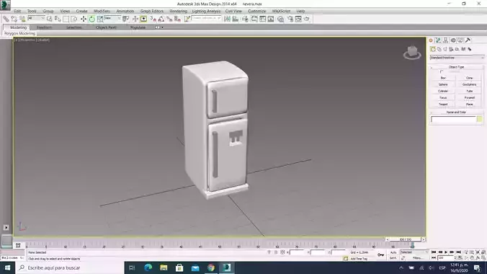Viewport: 487px width, 274px height.
Task: Open the Select by Name dialog
Action: [58, 19]
